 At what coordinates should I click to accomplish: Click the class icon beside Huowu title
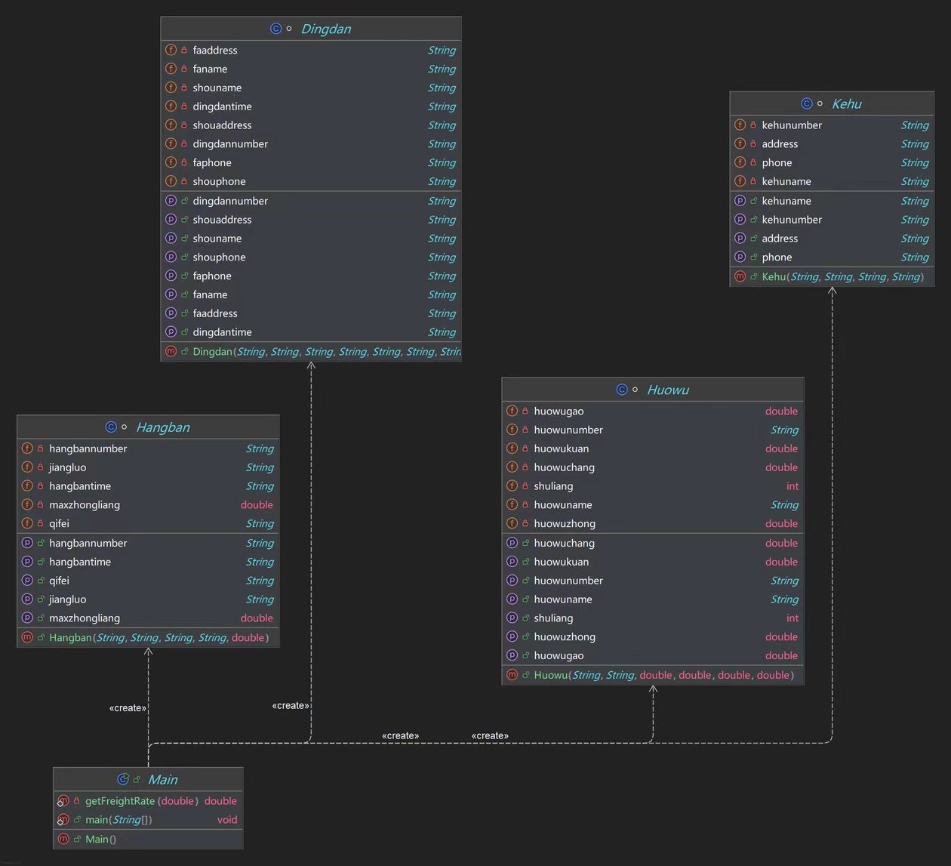pos(622,390)
